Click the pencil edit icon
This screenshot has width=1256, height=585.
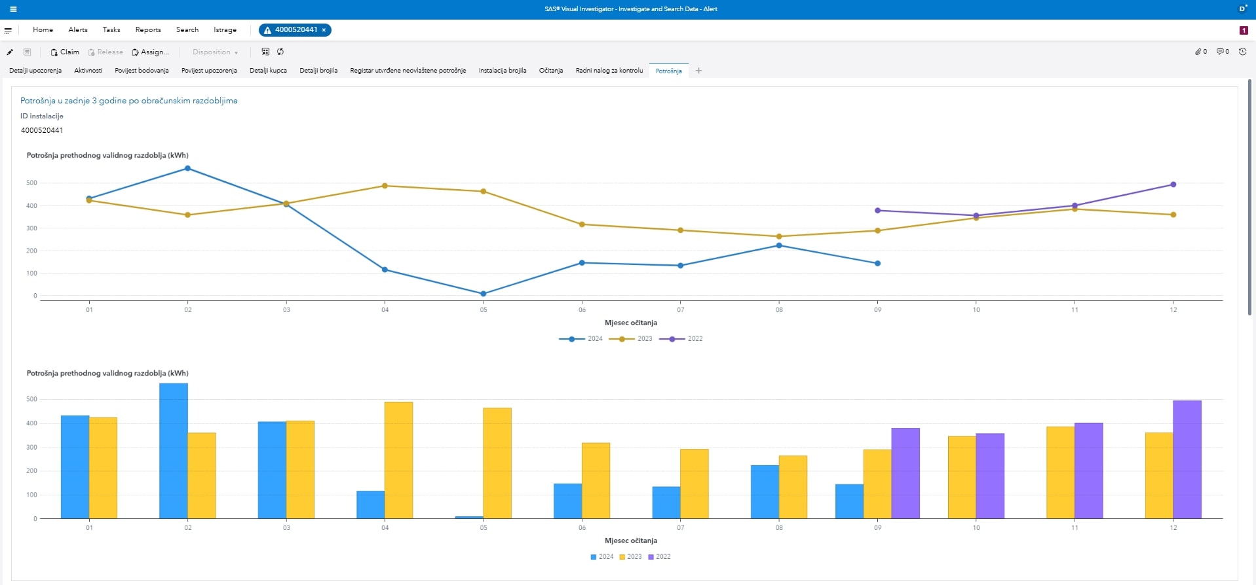10,52
